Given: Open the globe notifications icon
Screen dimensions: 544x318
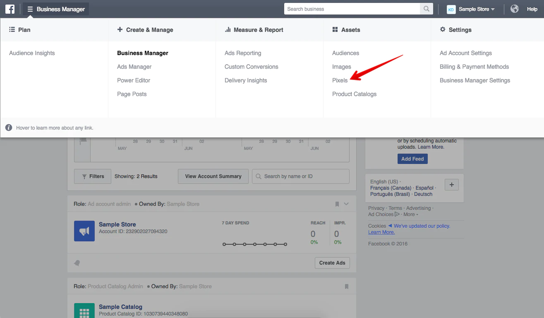Looking at the screenshot, I should pos(515,9).
